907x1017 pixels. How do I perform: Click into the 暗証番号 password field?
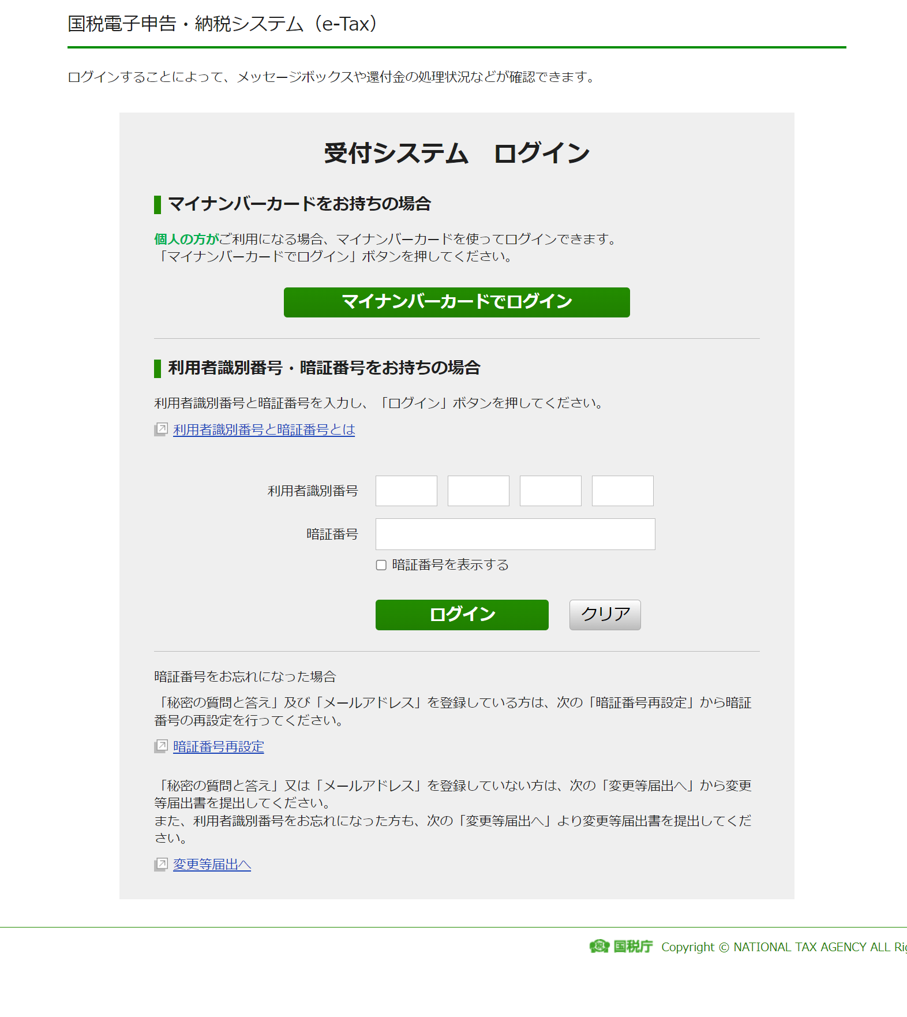click(x=515, y=534)
